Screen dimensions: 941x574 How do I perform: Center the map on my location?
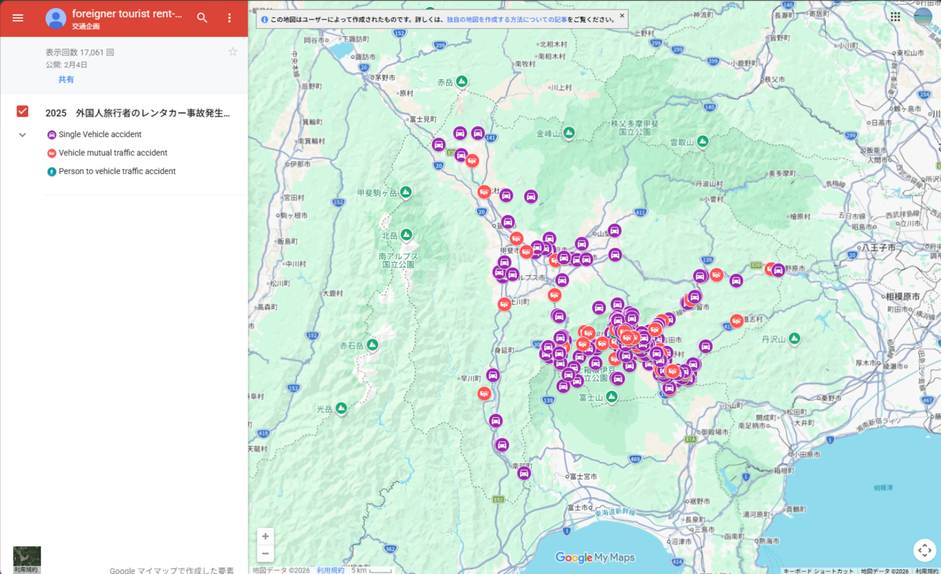pos(925,550)
